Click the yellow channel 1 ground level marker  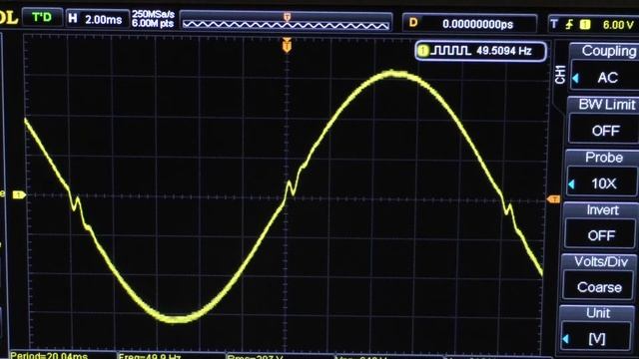[19, 195]
